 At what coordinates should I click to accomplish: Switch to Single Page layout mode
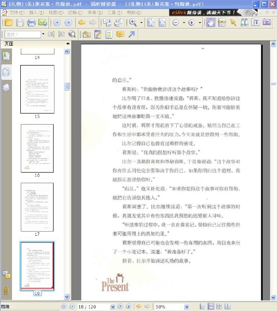pyautogui.click(x=202, y=306)
